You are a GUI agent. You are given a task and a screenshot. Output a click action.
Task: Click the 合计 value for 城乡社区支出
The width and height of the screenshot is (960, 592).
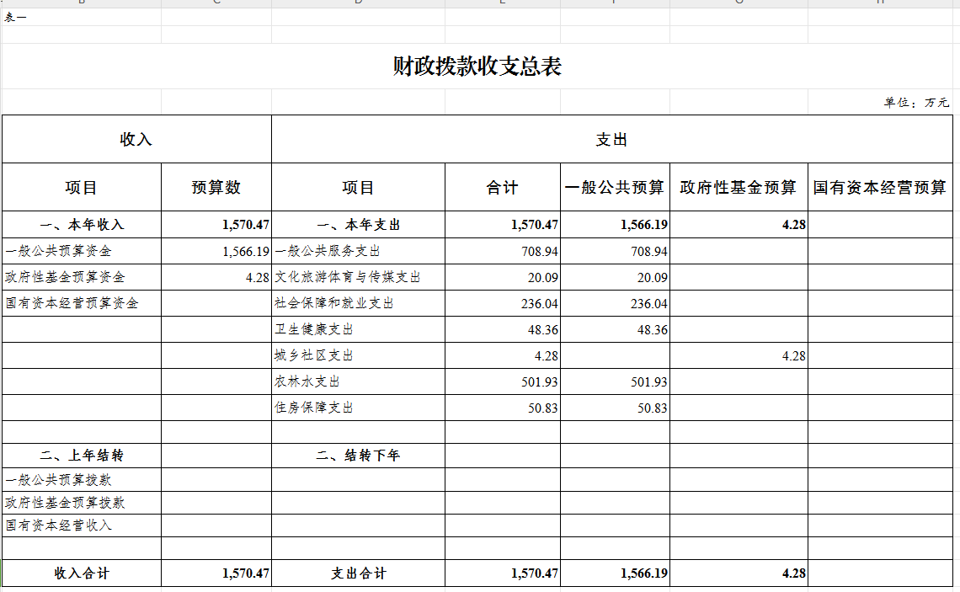click(503, 355)
